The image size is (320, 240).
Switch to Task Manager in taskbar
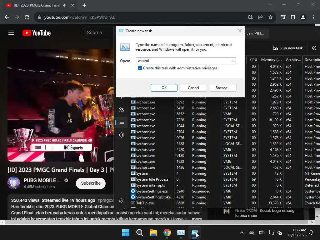point(181,232)
